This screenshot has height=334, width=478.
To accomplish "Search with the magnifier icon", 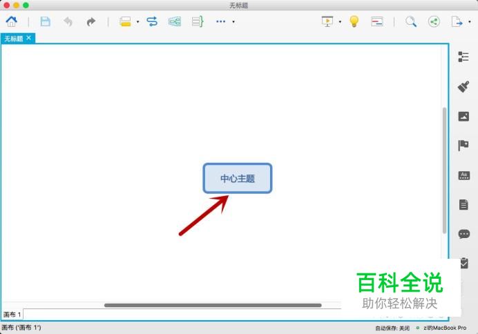I will pos(411,21).
